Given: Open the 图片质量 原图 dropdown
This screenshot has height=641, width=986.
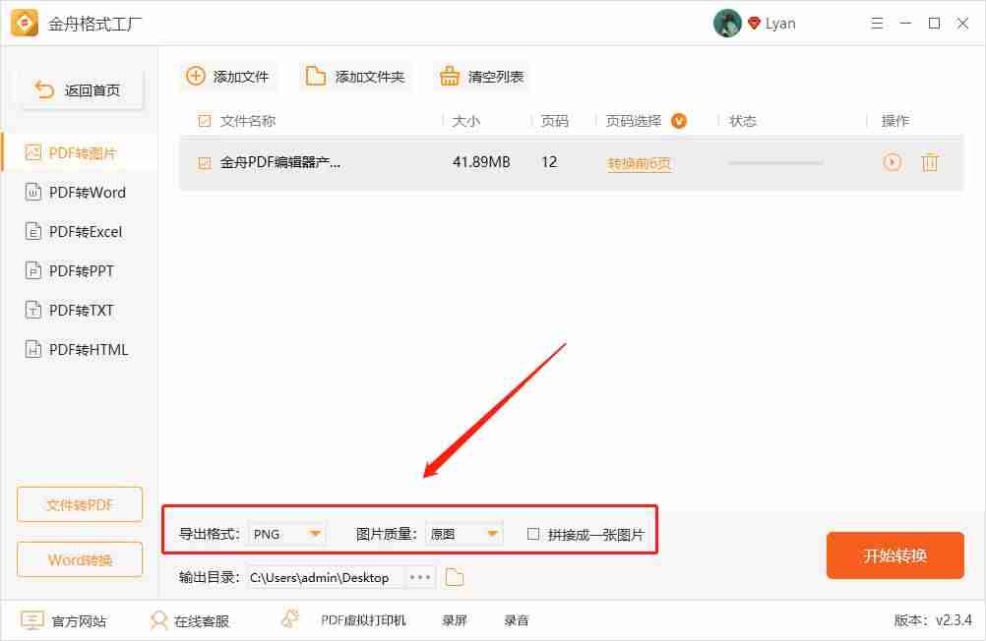Looking at the screenshot, I should (464, 534).
